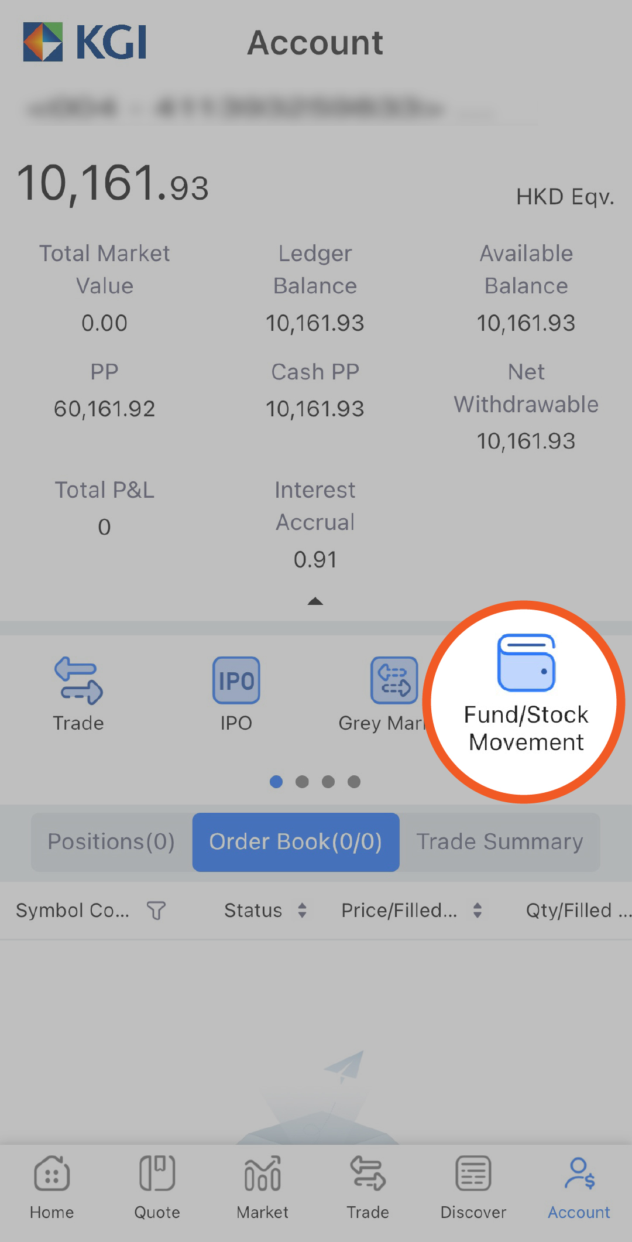Collapse account details with up arrow
The height and width of the screenshot is (1242, 632).
click(x=315, y=601)
